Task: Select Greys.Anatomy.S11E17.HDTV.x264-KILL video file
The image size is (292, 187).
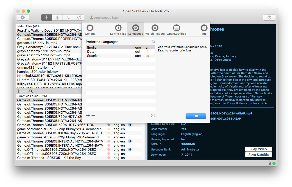Action: coord(49,59)
